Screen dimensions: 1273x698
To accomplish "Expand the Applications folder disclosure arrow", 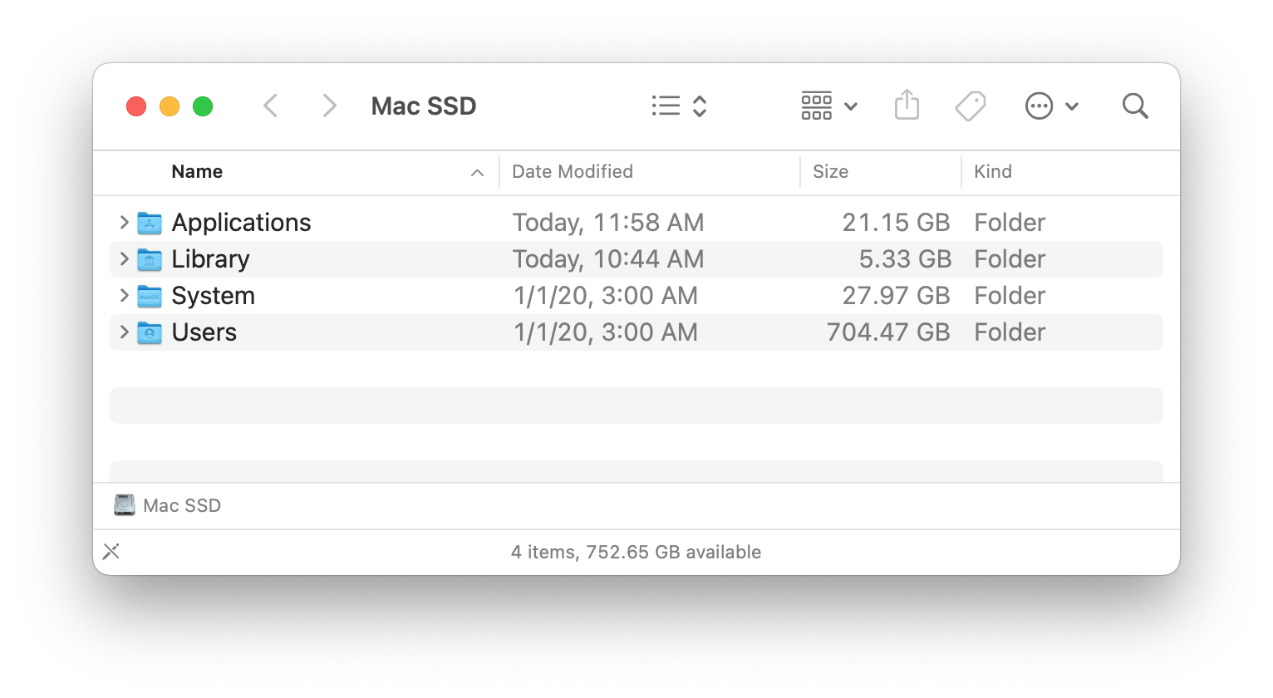I will pyautogui.click(x=124, y=222).
